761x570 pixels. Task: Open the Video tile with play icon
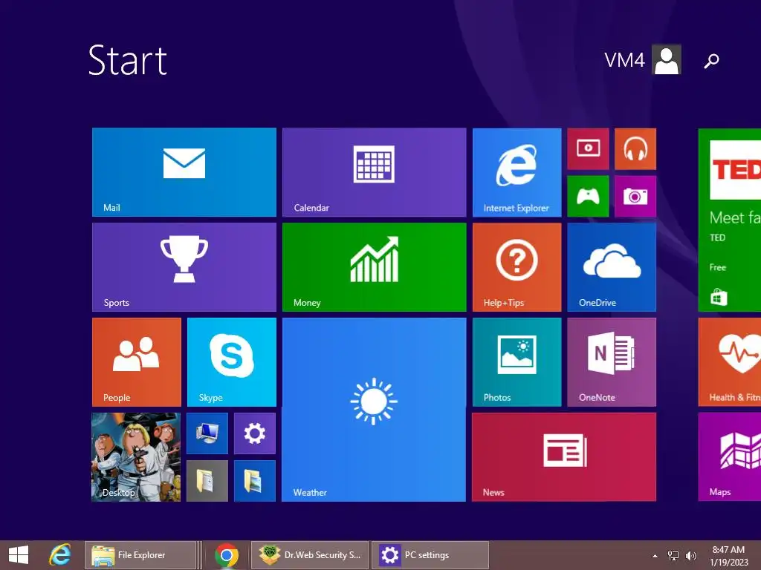[588, 148]
